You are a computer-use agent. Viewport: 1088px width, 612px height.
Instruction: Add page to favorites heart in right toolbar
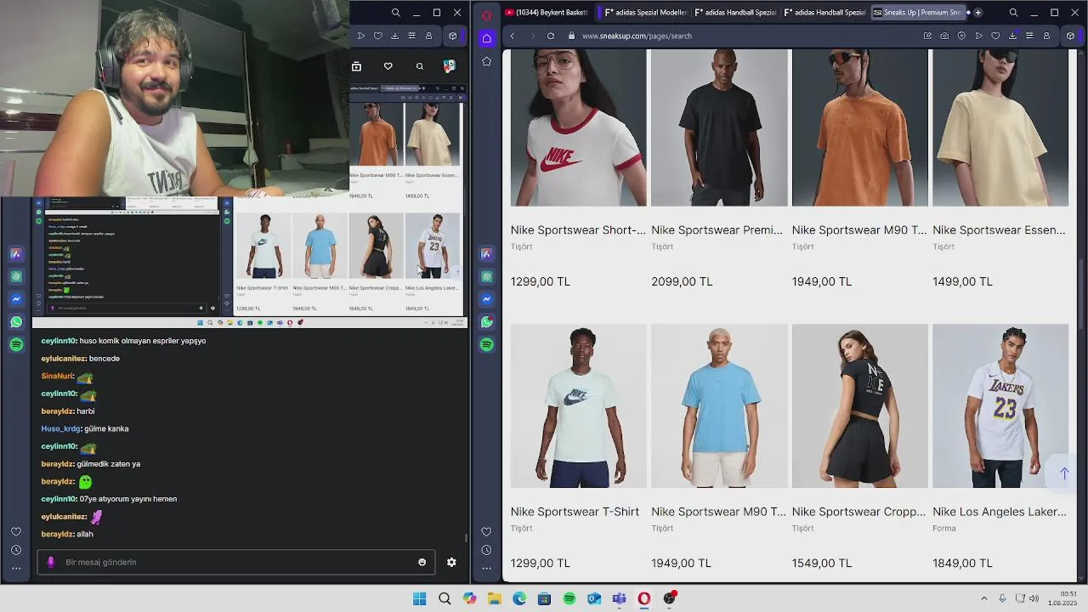click(x=995, y=36)
